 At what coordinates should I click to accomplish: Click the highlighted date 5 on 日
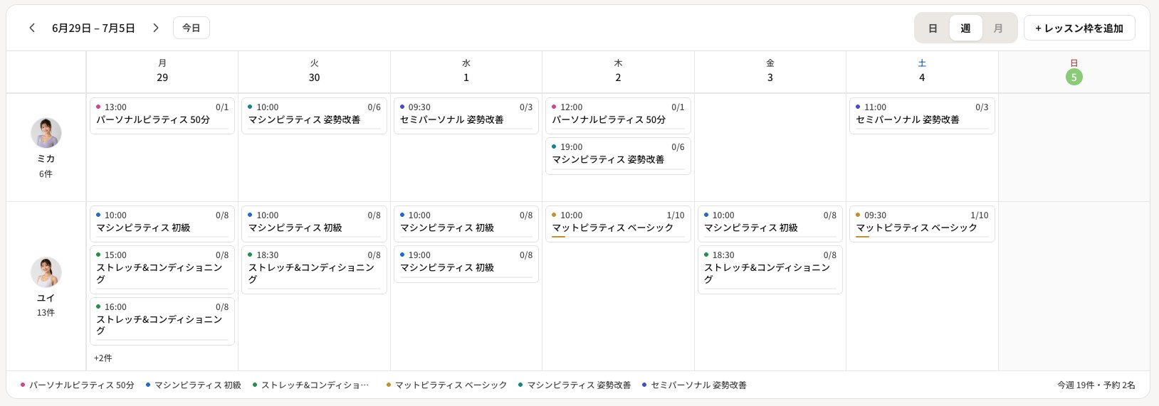click(1074, 77)
